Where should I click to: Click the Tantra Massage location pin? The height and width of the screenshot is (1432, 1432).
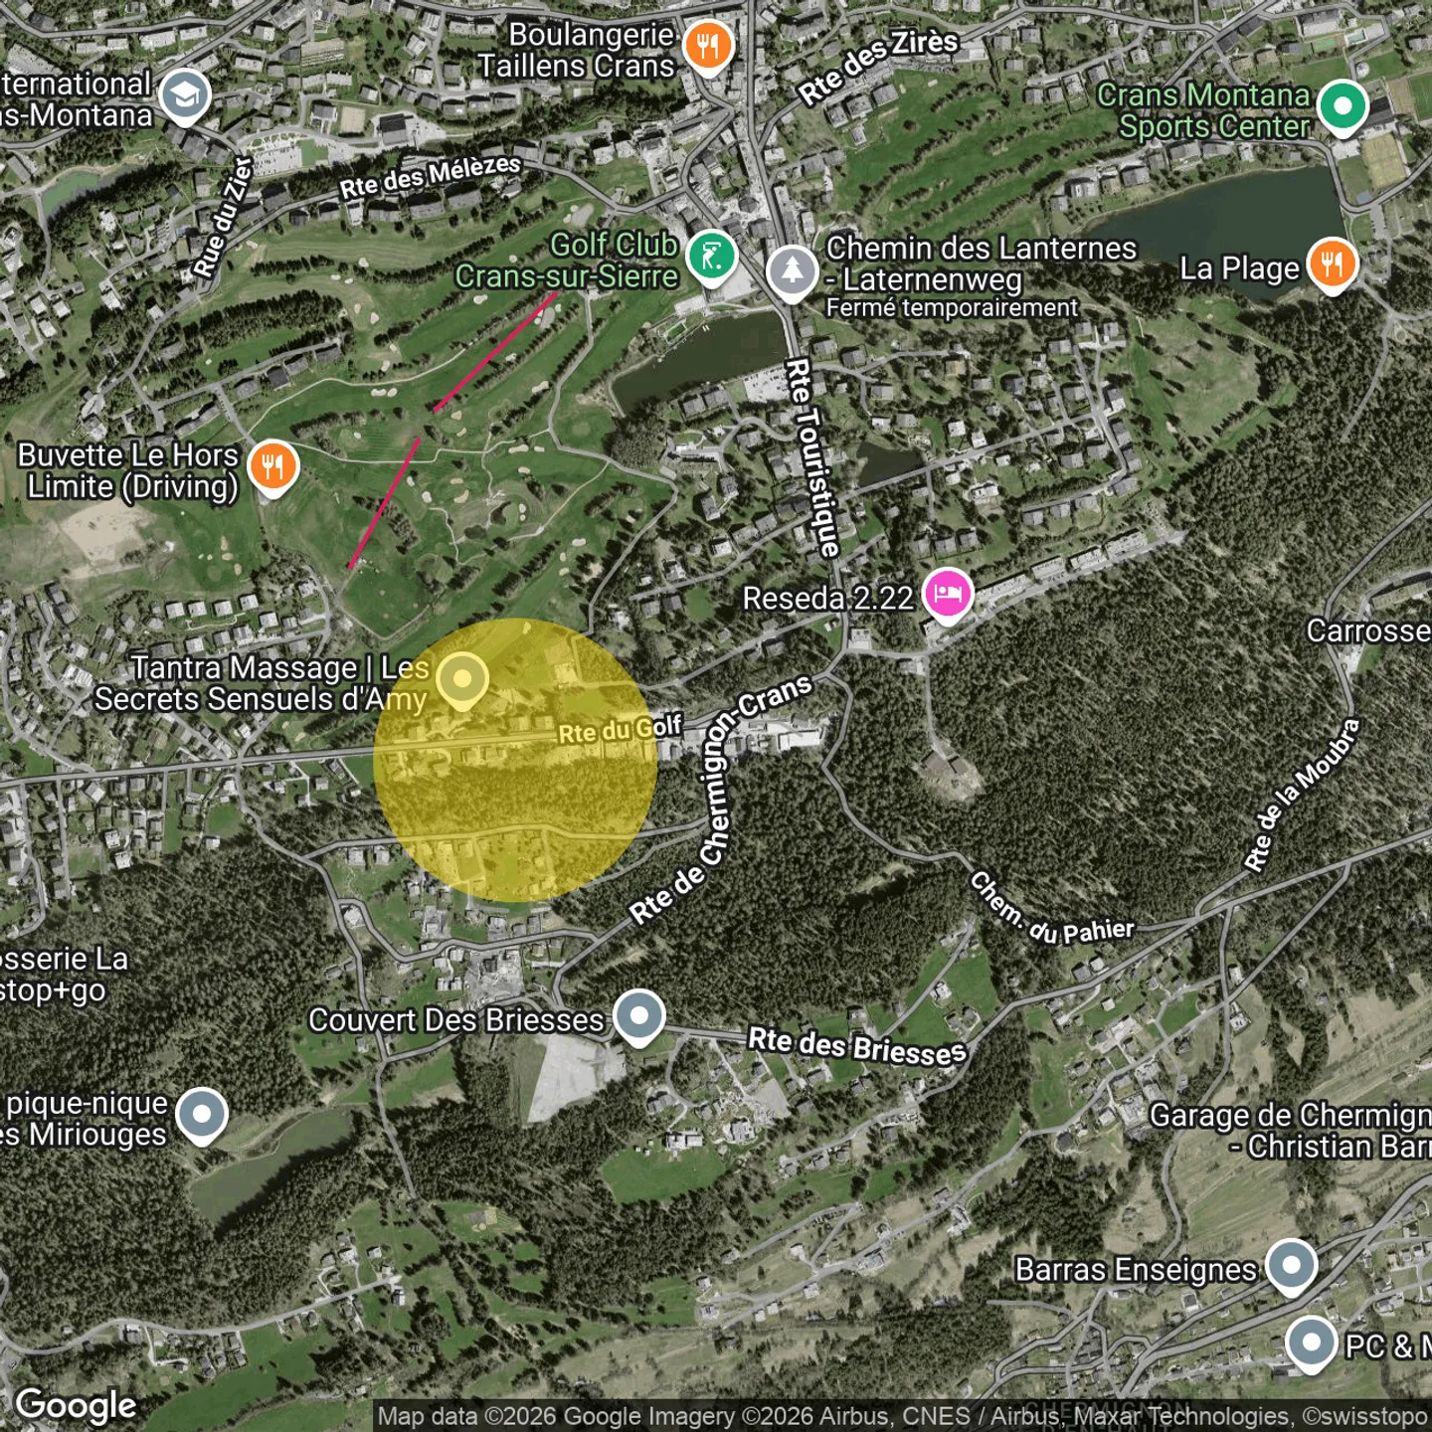click(x=462, y=680)
